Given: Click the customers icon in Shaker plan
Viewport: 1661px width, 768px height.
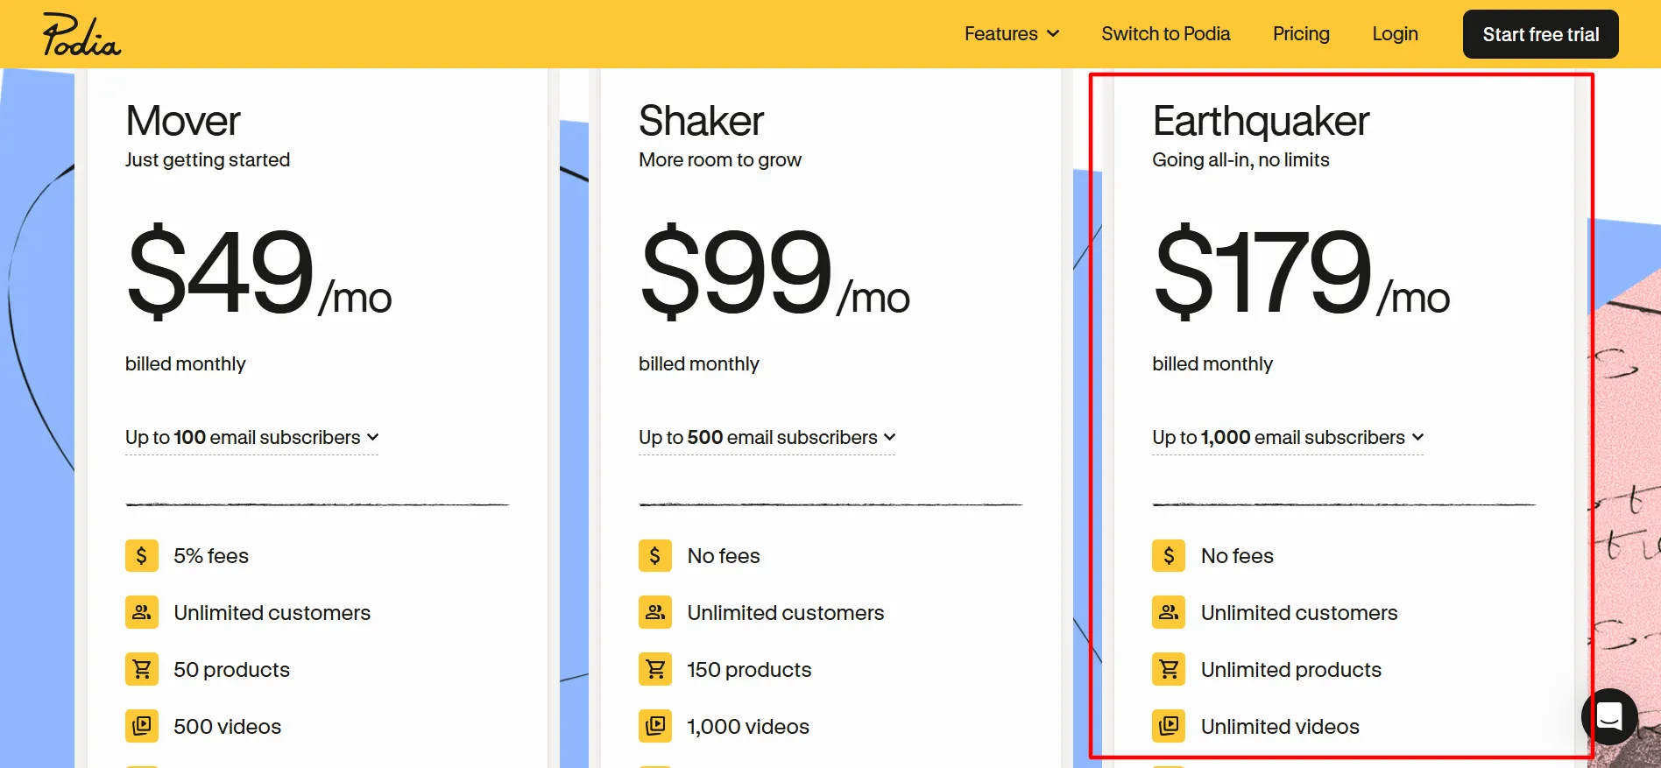Looking at the screenshot, I should pyautogui.click(x=655, y=612).
